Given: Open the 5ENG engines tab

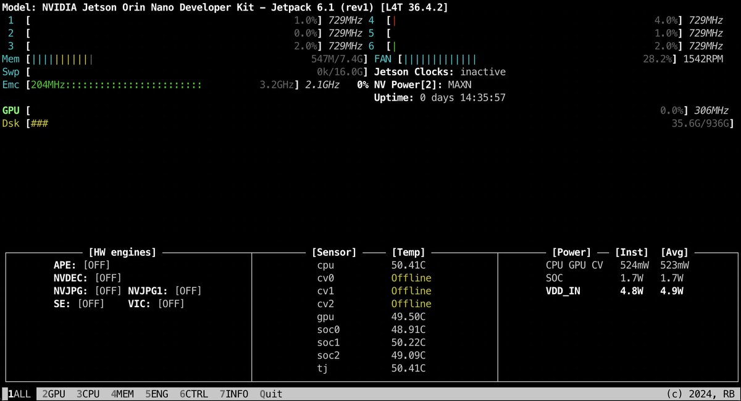Looking at the screenshot, I should (x=157, y=394).
